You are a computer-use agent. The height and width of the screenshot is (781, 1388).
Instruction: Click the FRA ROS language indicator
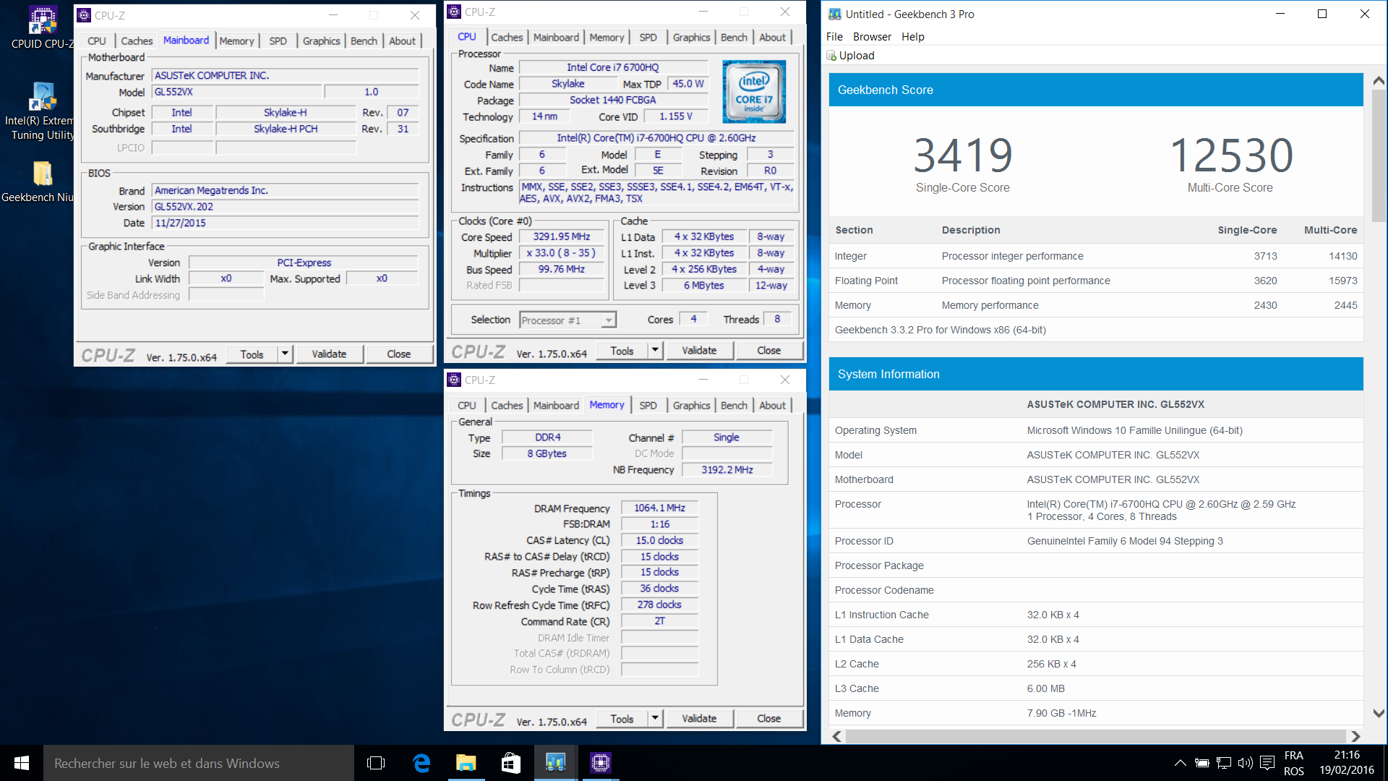click(1294, 763)
